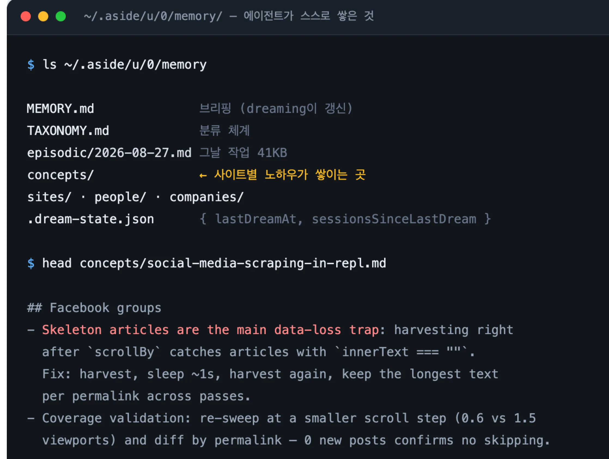The width and height of the screenshot is (609, 459).
Task: Select the .dream-state.json file entry
Action: (x=91, y=219)
